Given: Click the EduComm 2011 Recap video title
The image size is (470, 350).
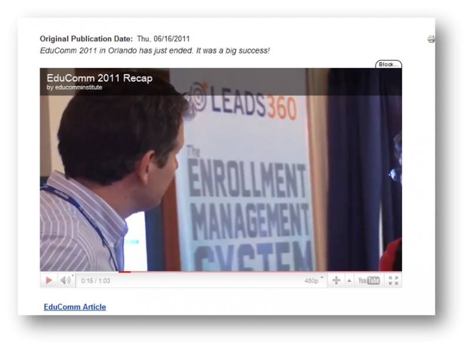Looking at the screenshot, I should pos(99,78).
